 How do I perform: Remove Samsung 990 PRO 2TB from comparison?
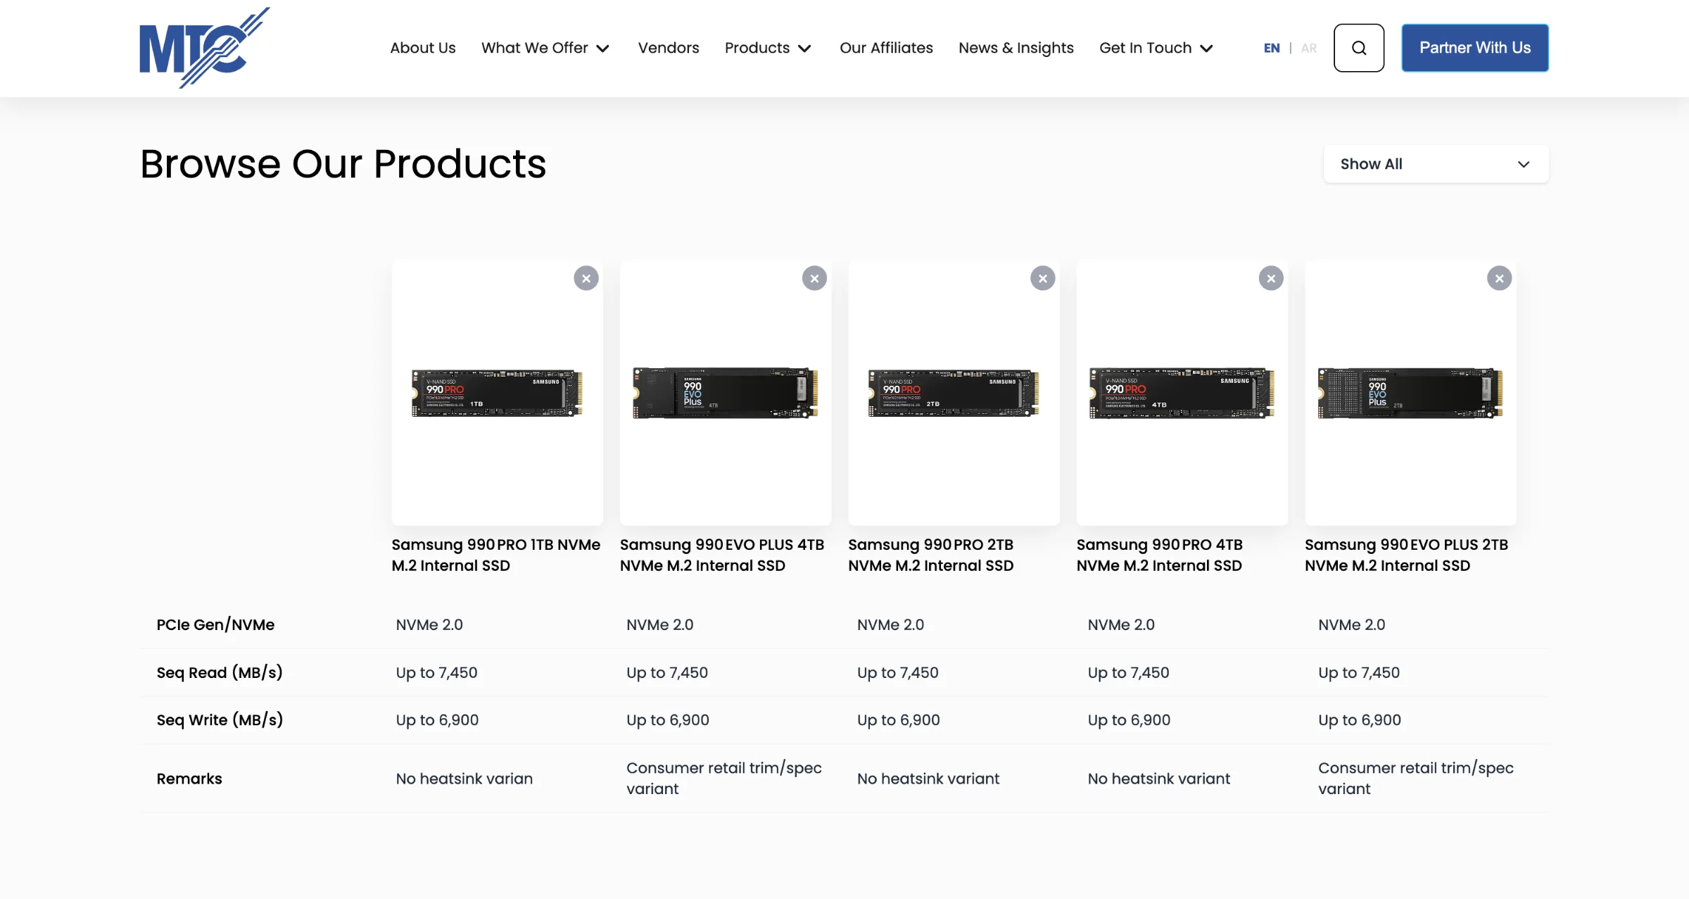(x=1043, y=278)
